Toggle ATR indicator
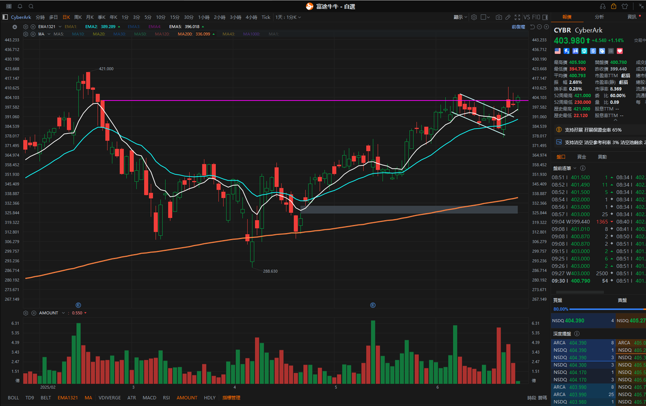 tap(132, 397)
